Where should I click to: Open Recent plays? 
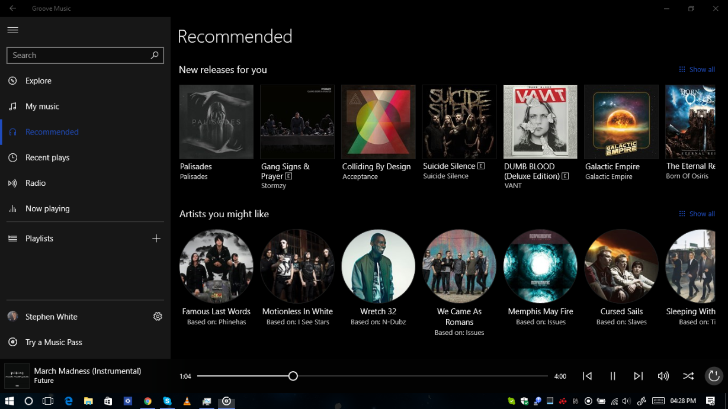(85, 157)
